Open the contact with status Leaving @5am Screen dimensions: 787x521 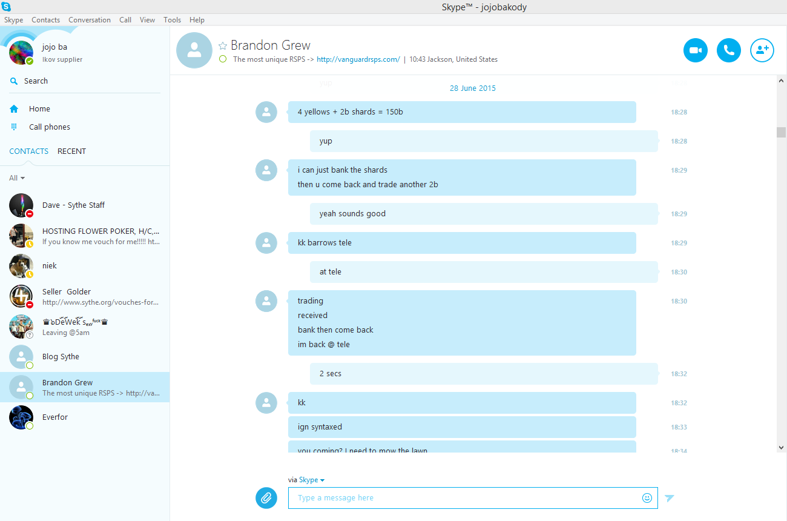click(x=85, y=327)
